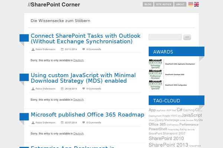Open the SharePoint Developer 2010 Professional Developer badge
The width and height of the screenshot is (223, 148).
click(167, 74)
